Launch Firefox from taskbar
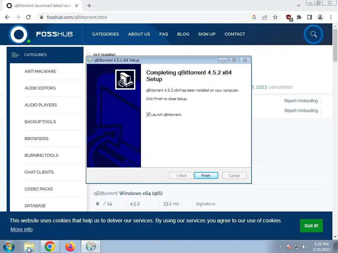Viewport: 338px width, 253px height. click(x=70, y=246)
